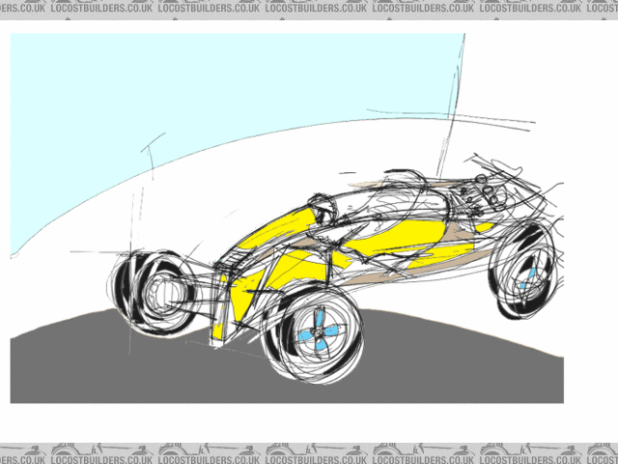The height and width of the screenshot is (464, 618).
Task: Select the far-side front wheel with dark tire
Action: (x=154, y=287)
